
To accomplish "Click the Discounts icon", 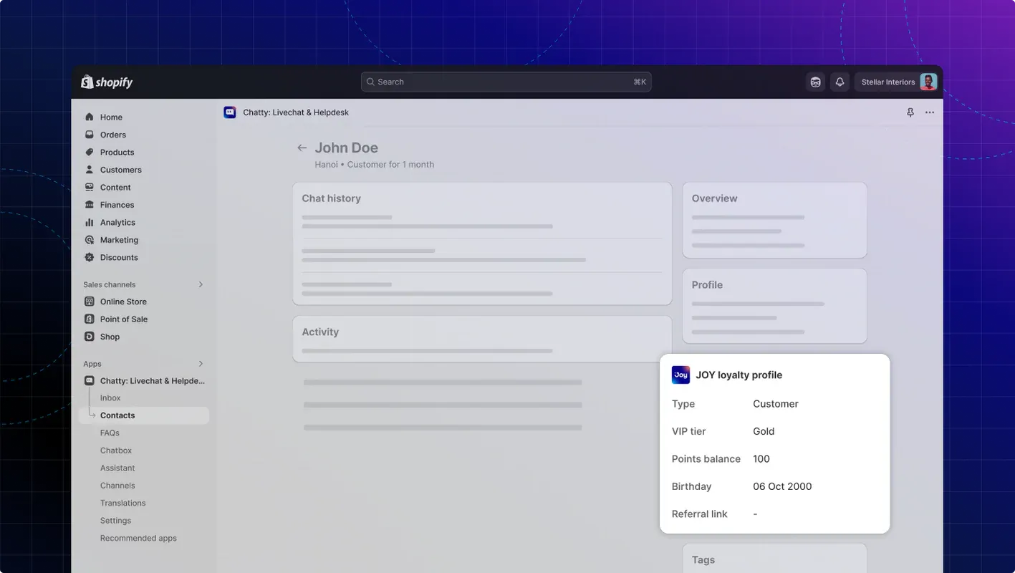I will click(89, 257).
